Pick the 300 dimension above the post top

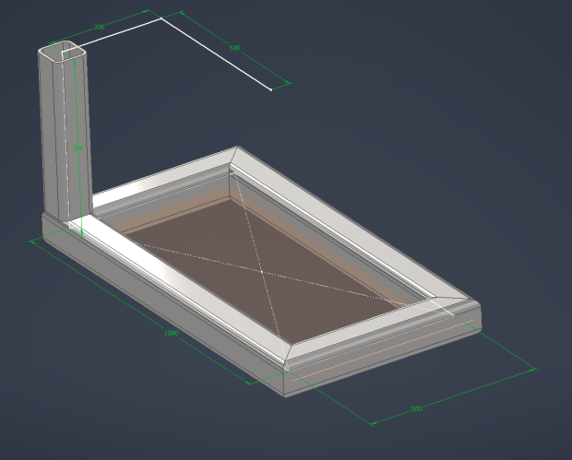pyautogui.click(x=99, y=28)
